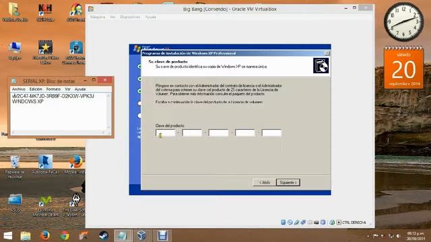Click the fifth product key field
431x242 pixels.
click(x=271, y=133)
